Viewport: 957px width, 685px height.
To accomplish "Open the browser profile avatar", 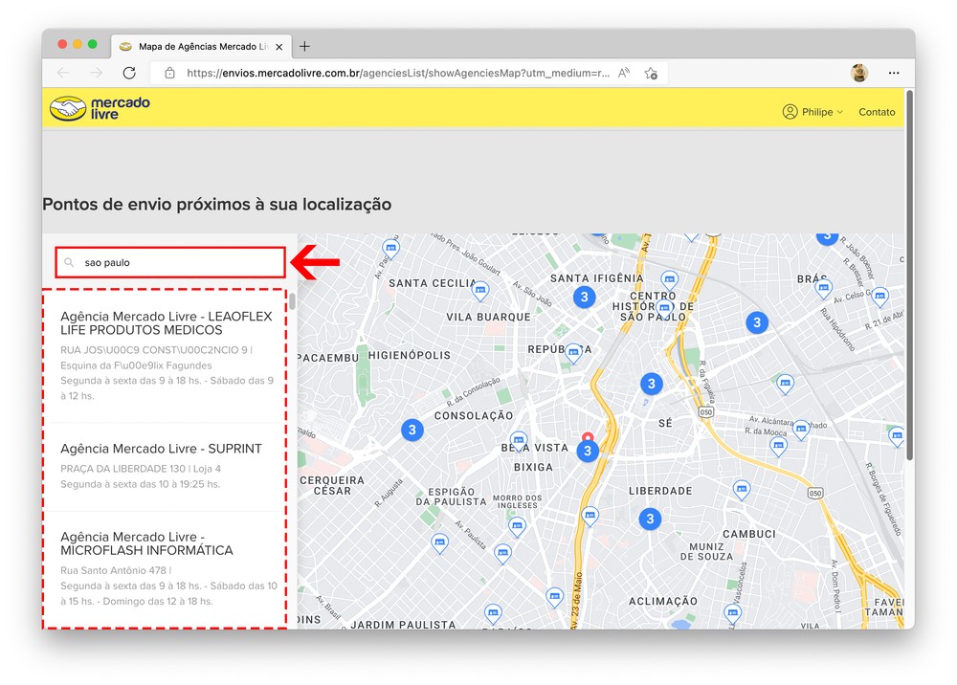I will click(858, 73).
